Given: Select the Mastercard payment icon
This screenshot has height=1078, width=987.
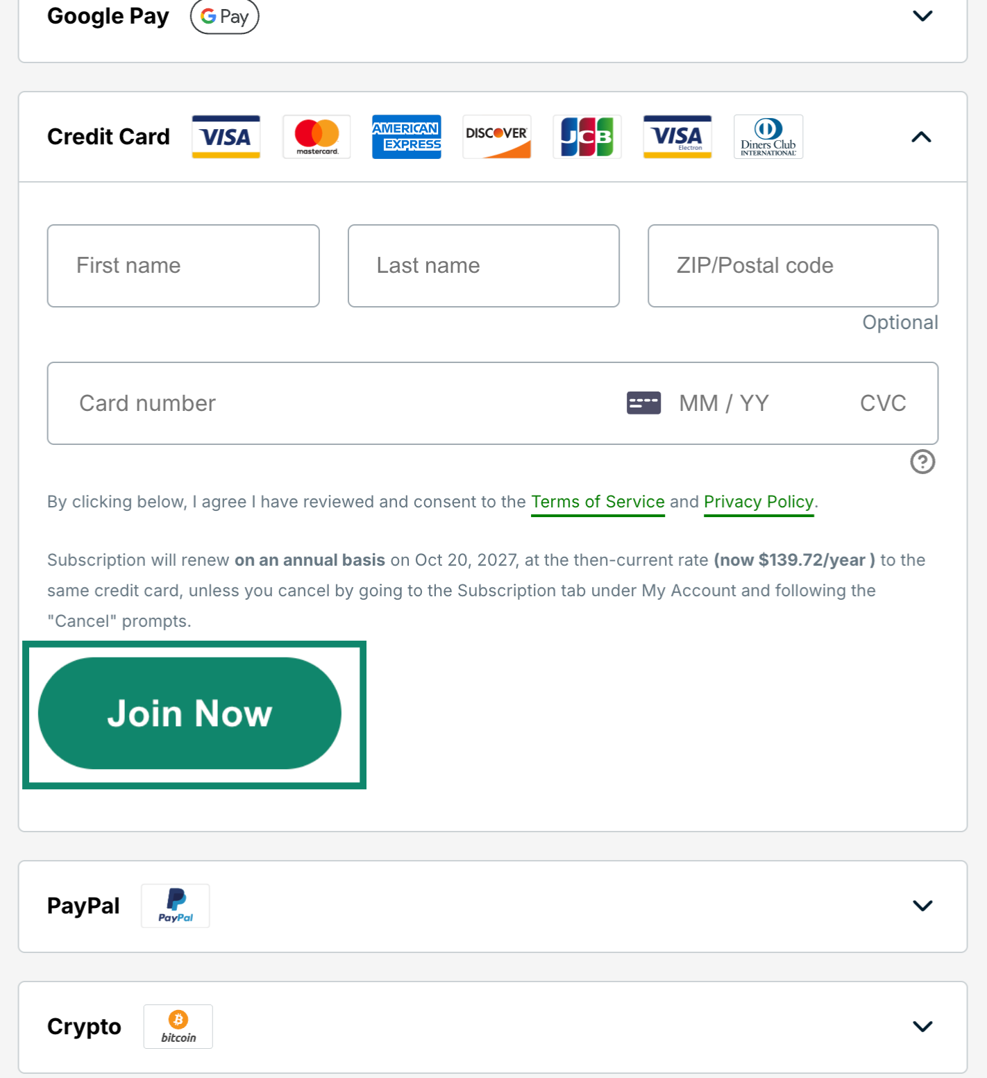Looking at the screenshot, I should 316,136.
